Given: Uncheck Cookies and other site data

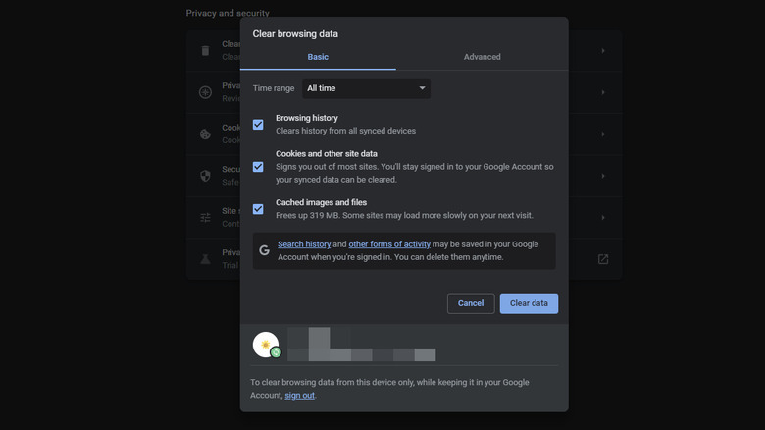Looking at the screenshot, I should [258, 167].
